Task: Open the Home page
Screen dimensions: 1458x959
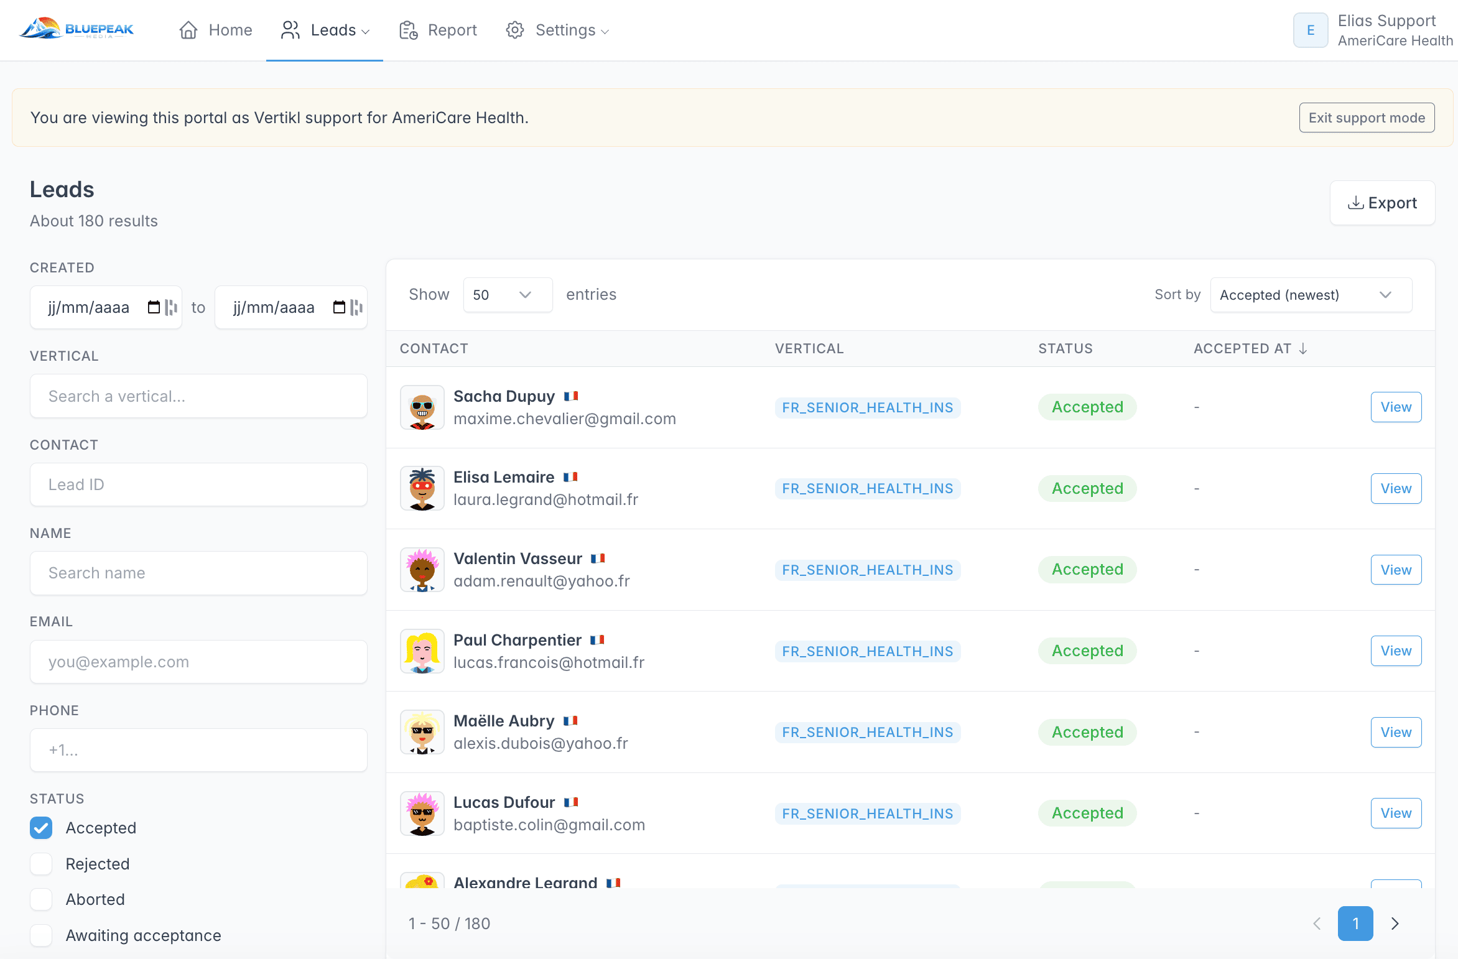Action: pyautogui.click(x=216, y=30)
